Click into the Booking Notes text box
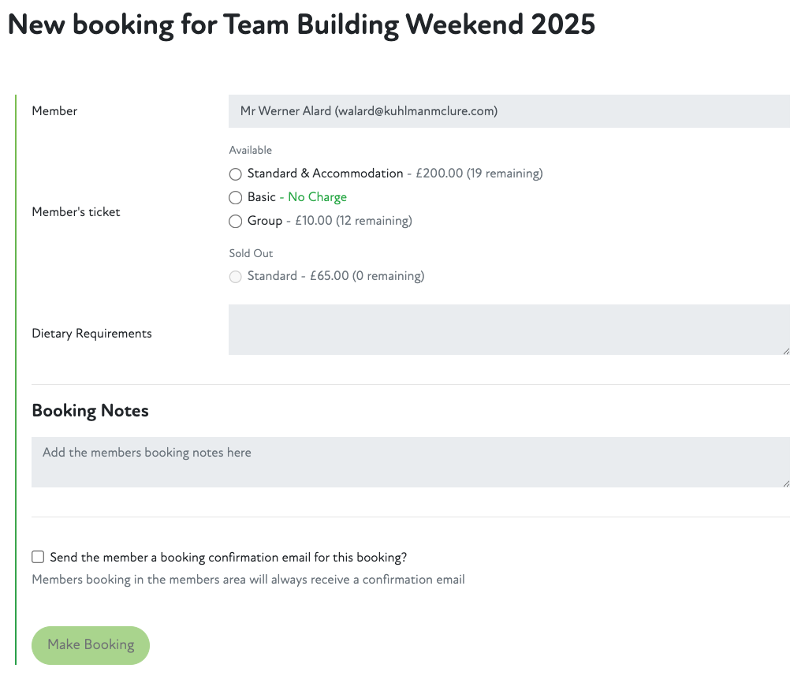The image size is (805, 683). (410, 462)
